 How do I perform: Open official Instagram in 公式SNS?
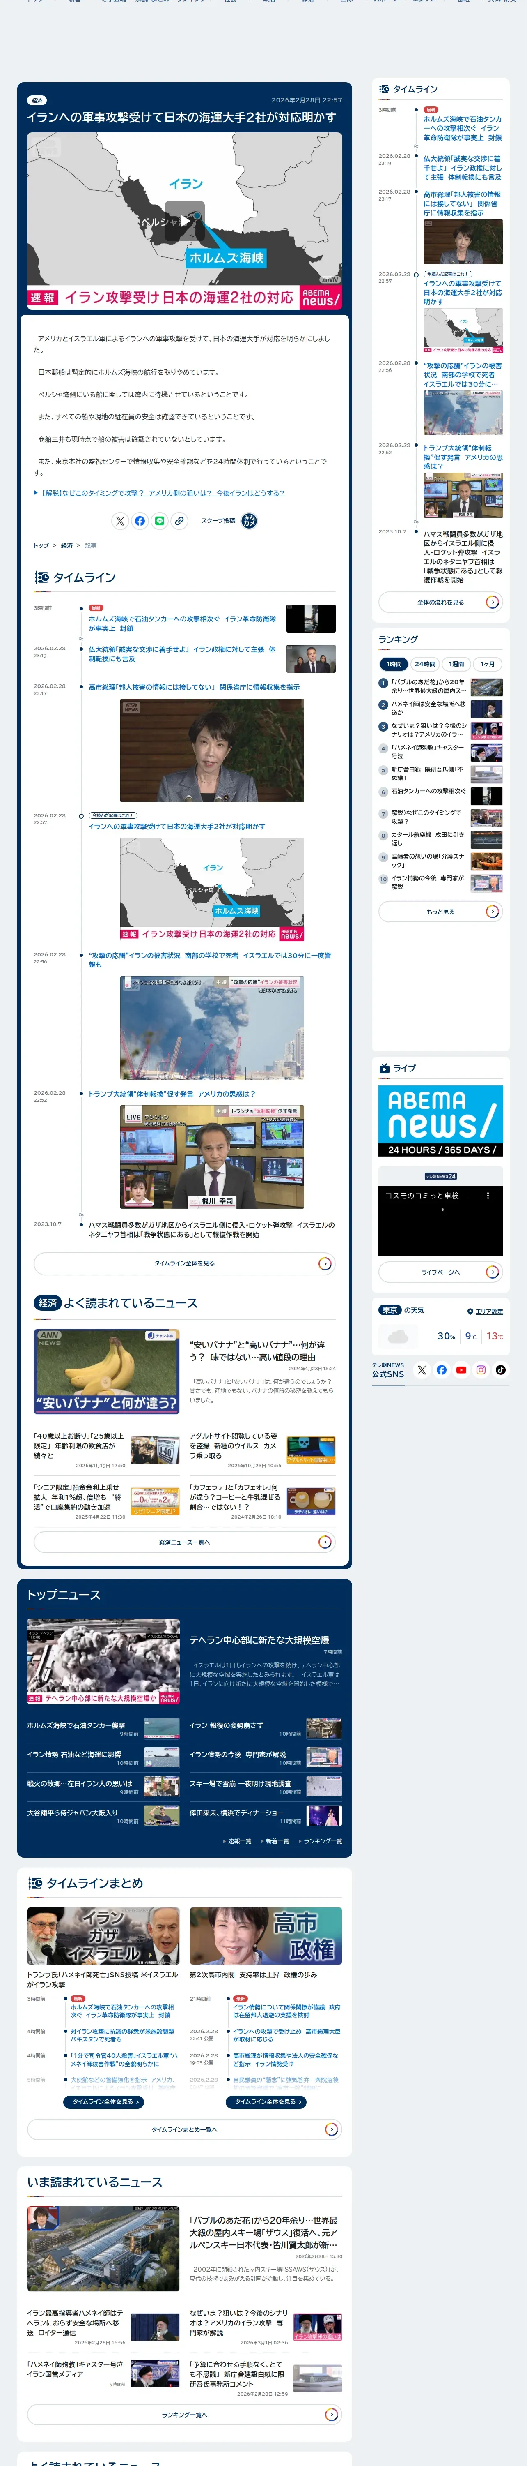[481, 1370]
